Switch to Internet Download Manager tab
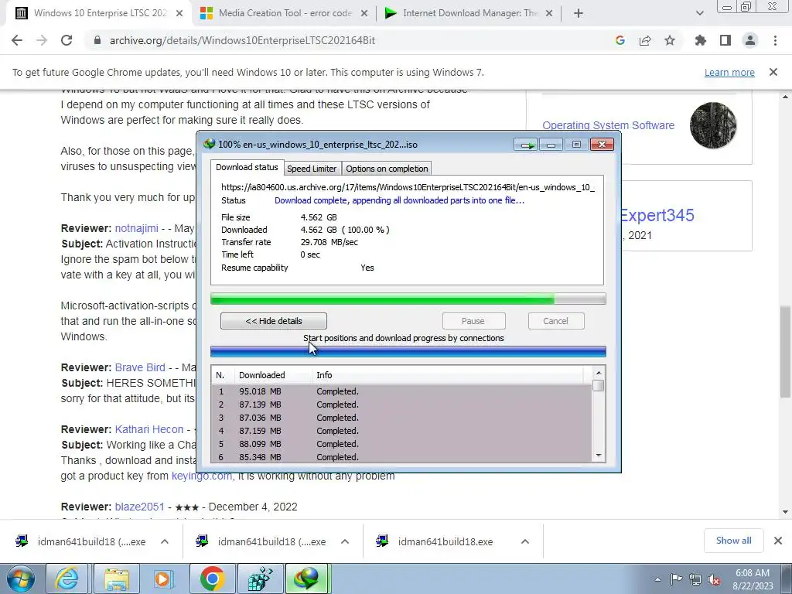Image resolution: width=792 pixels, height=594 pixels. tap(469, 13)
